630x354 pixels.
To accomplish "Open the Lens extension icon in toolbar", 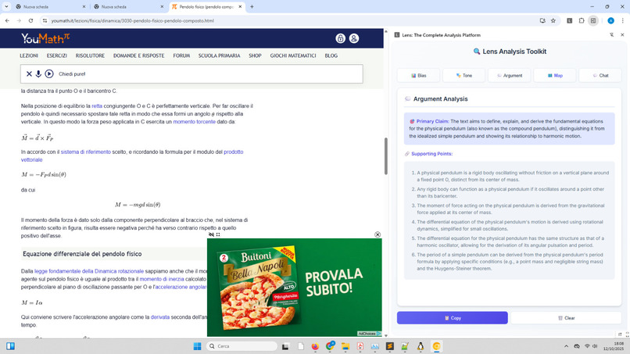I will [569, 20].
